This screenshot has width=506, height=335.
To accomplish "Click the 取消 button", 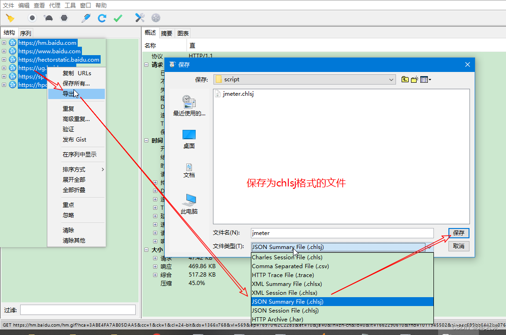I will (x=458, y=246).
